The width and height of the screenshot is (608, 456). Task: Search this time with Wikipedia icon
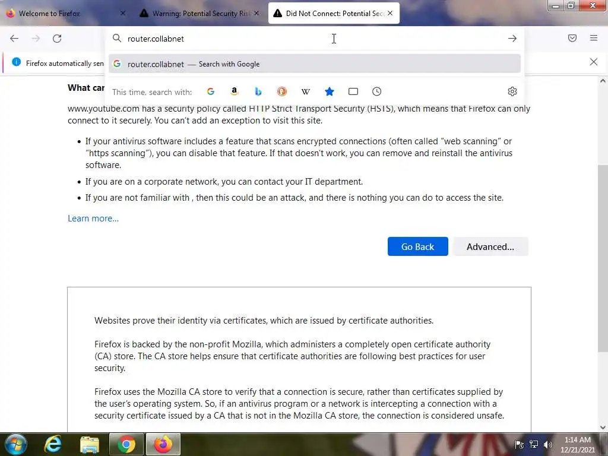pos(306,91)
